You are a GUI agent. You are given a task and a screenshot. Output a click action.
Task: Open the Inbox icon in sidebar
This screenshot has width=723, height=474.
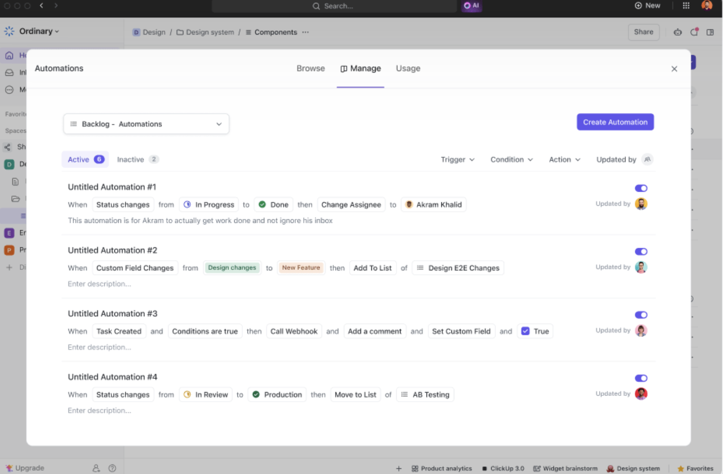click(x=9, y=72)
